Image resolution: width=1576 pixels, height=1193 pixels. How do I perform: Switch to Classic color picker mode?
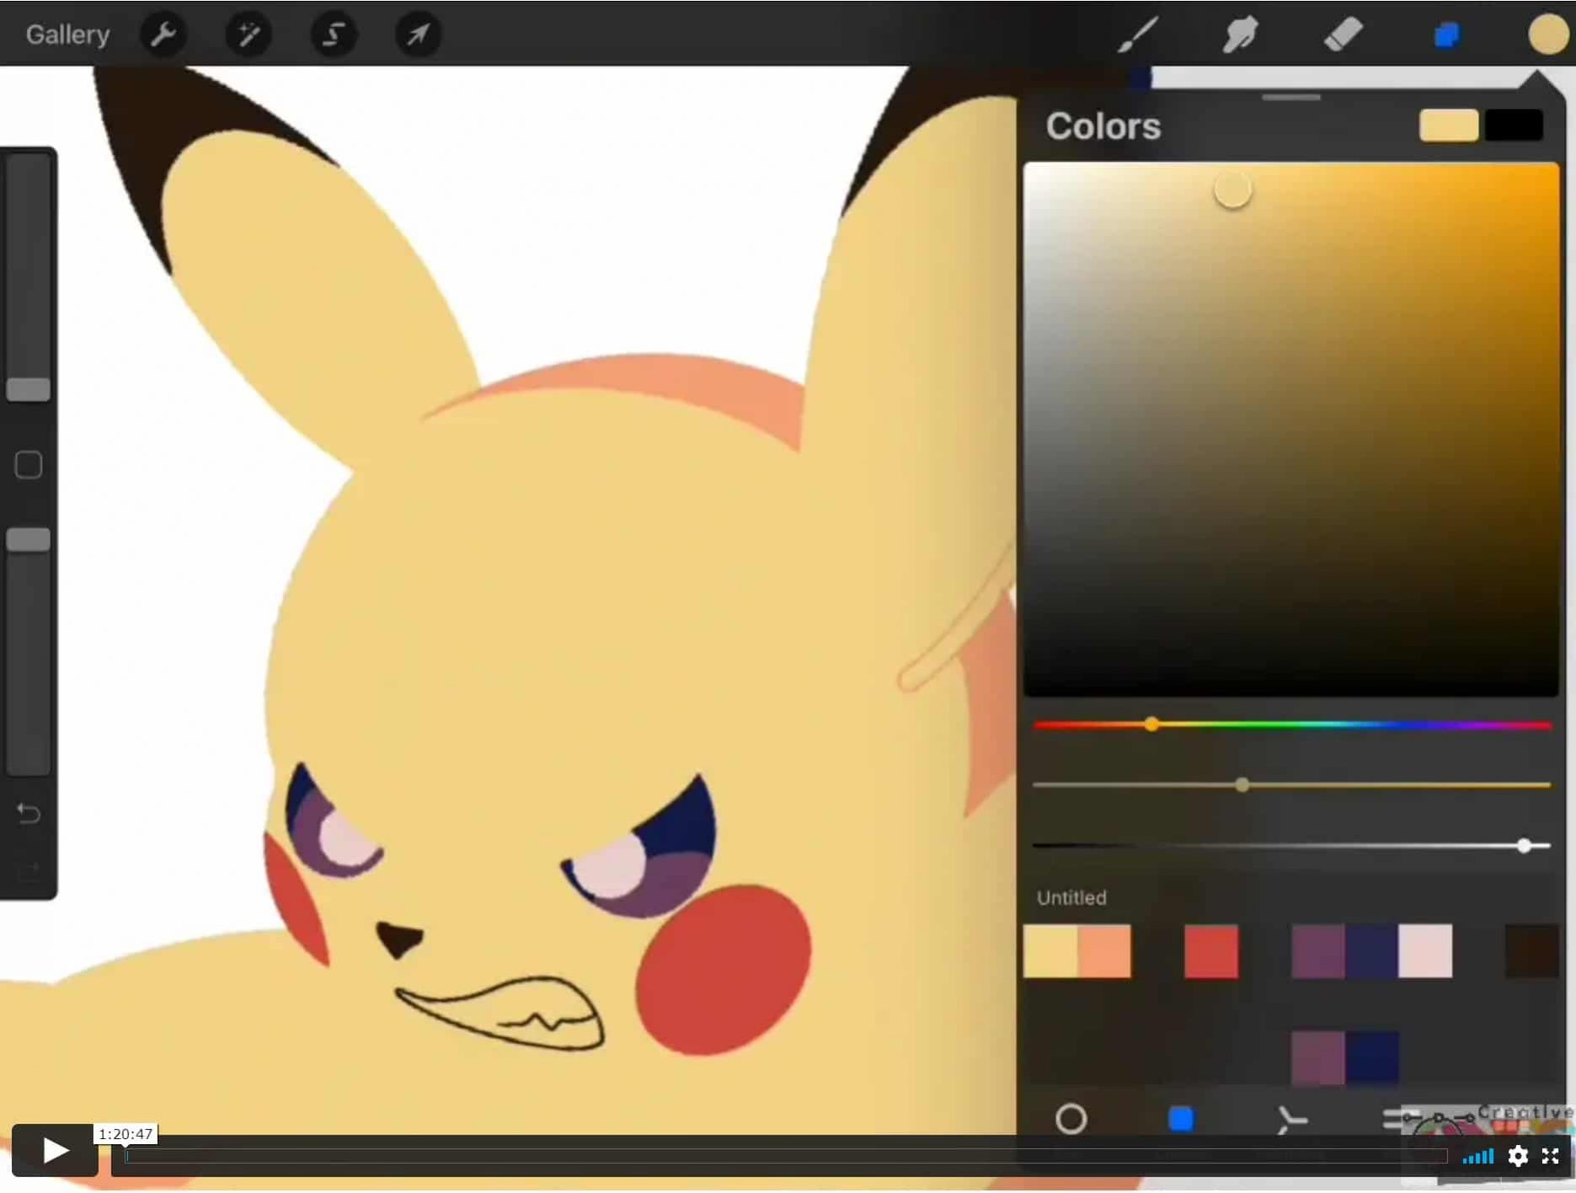(1182, 1119)
